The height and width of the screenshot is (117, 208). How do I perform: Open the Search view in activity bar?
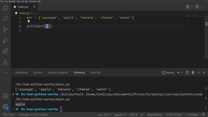5,19
